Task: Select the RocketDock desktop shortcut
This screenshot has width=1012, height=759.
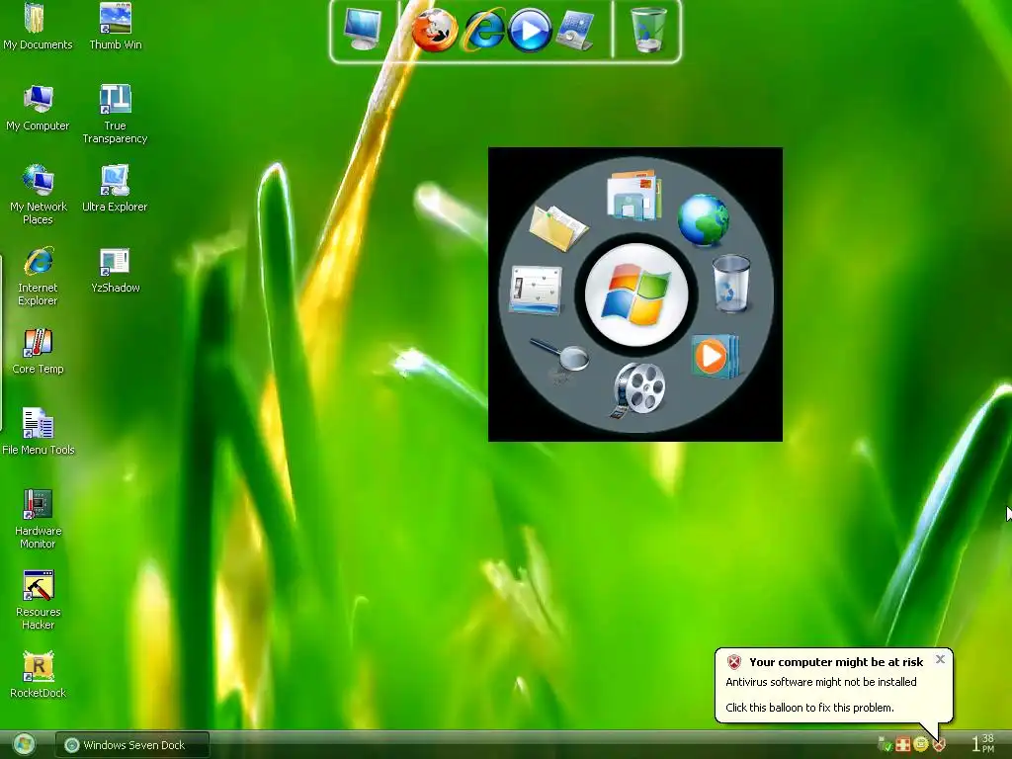Action: [x=38, y=675]
